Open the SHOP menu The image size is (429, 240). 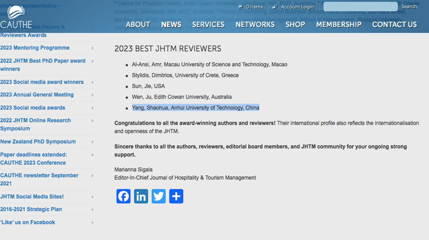coord(295,24)
